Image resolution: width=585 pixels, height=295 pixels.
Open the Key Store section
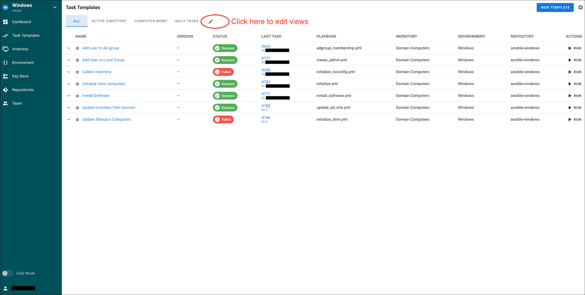pyautogui.click(x=20, y=76)
